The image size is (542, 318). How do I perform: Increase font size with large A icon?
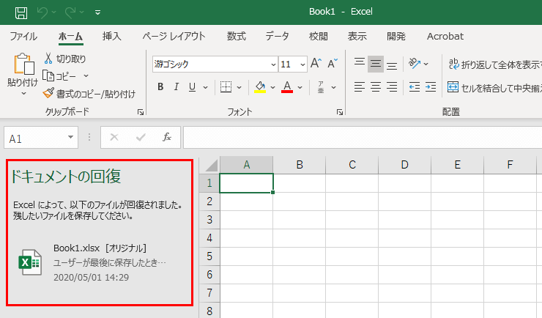click(x=316, y=63)
